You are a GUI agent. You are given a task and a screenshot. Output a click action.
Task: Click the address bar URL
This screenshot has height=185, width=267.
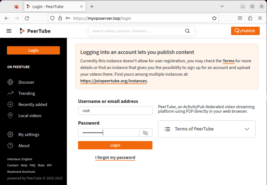coord(102,18)
